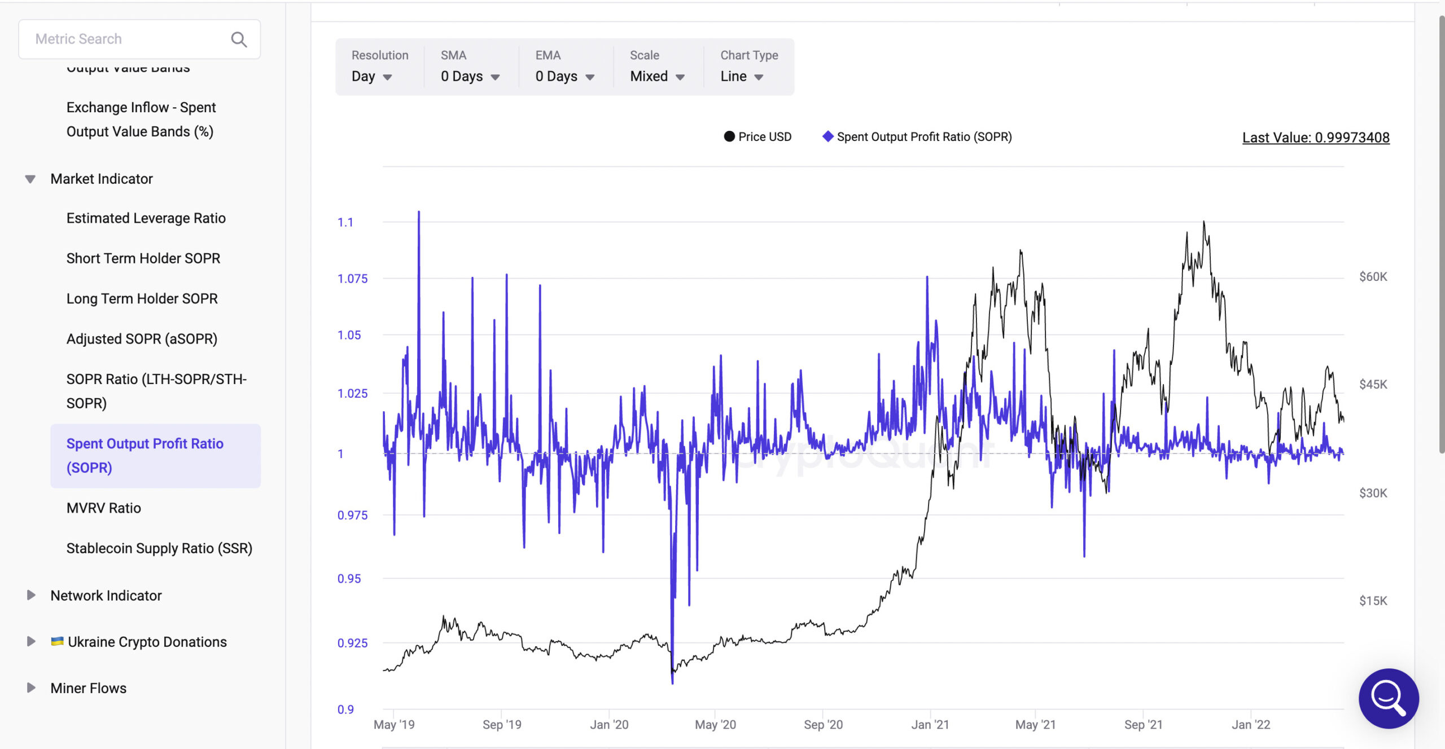This screenshot has width=1445, height=749.
Task: Click the Sep '19 date axis label
Action: click(502, 725)
